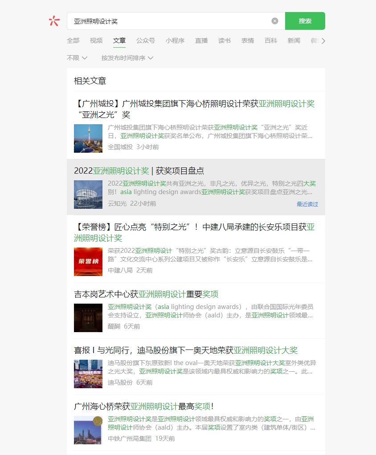Click the 中建八局 source name

tap(120, 270)
